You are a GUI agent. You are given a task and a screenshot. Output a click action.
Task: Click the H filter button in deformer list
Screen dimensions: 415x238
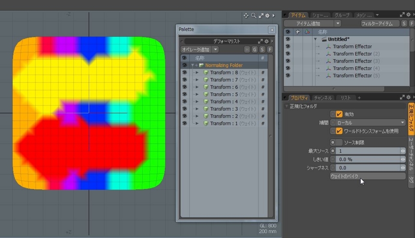pyautogui.click(x=247, y=49)
